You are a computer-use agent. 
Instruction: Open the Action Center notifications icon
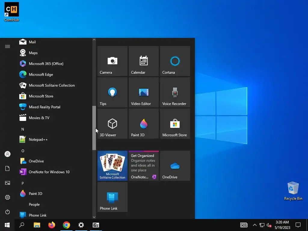(298, 225)
